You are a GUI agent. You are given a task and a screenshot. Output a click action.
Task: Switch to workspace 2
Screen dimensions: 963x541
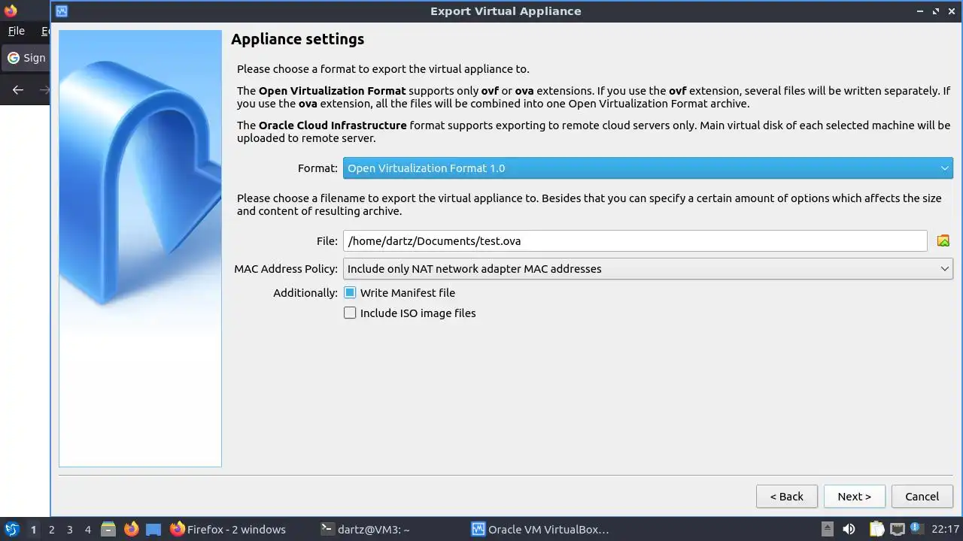click(x=51, y=529)
